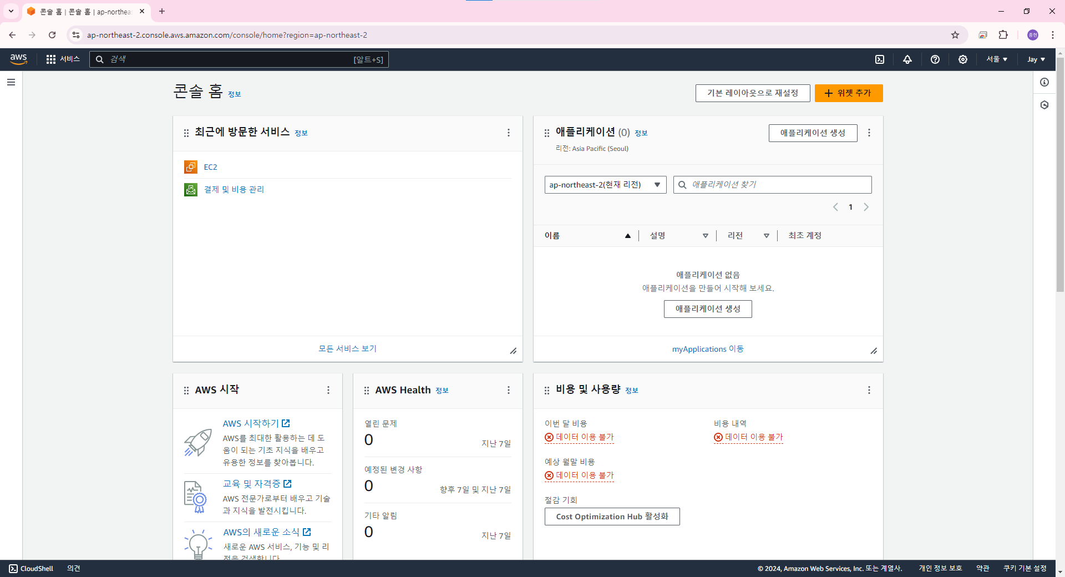Open the Jay account dropdown
Screen dimensions: 1065x577
pos(1036,59)
